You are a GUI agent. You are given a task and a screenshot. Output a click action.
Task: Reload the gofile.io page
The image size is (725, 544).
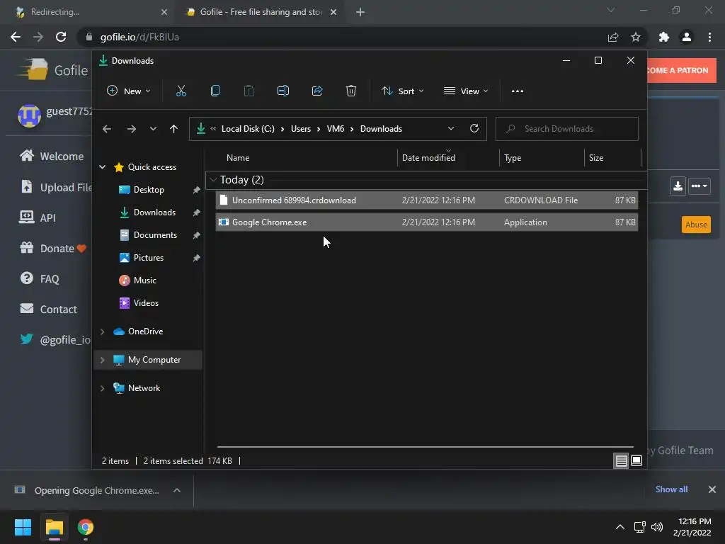pyautogui.click(x=61, y=37)
